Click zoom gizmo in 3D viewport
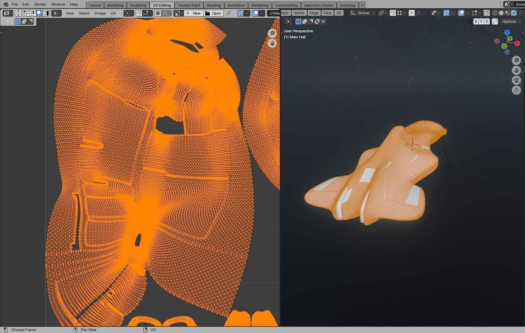 516,60
